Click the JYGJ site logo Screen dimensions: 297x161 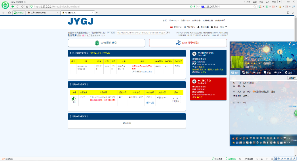click(x=80, y=21)
